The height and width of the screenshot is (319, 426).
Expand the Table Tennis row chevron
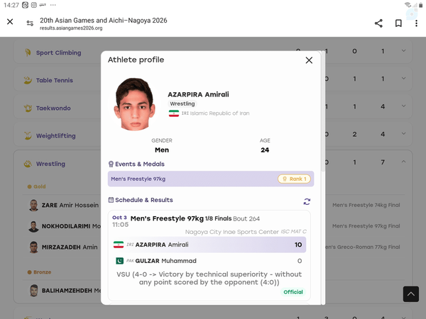click(404, 79)
